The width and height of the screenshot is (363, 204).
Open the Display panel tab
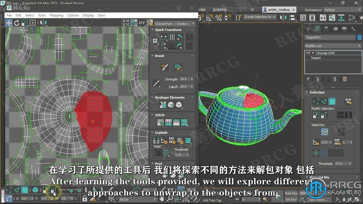[x=344, y=29]
